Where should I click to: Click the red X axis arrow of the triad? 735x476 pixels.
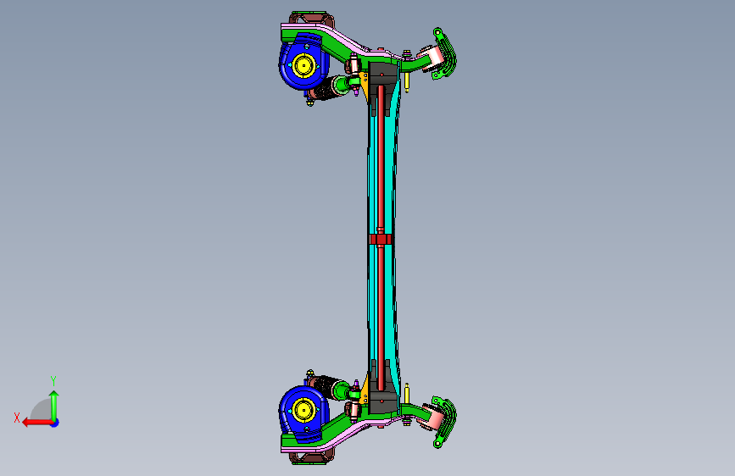click(x=37, y=423)
